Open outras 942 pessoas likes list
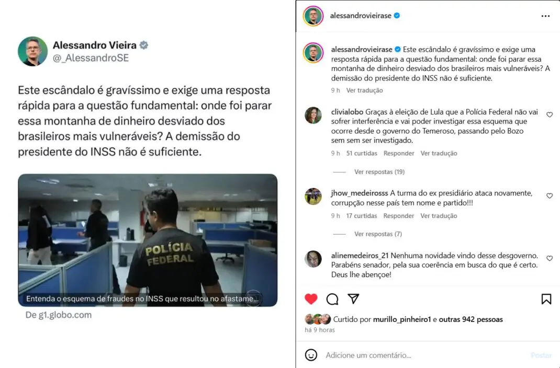Image resolution: width=560 pixels, height=368 pixels. (x=471, y=319)
